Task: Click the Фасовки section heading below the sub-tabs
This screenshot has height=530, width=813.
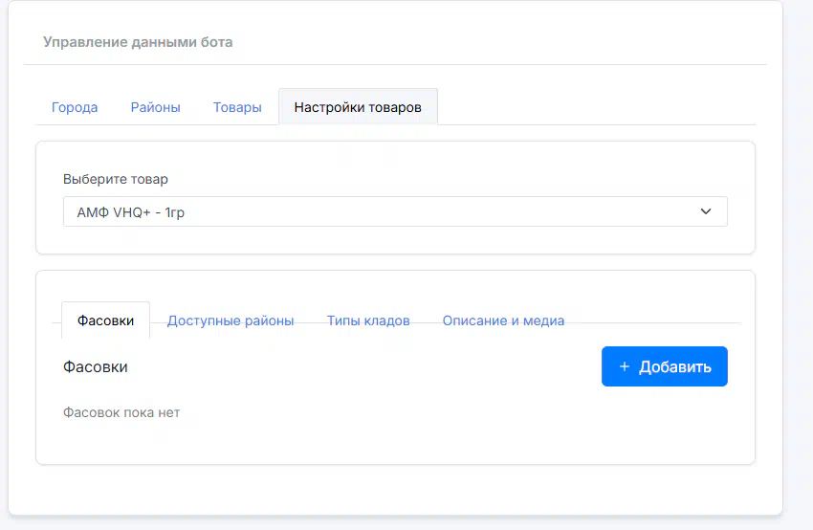Action: 96,366
